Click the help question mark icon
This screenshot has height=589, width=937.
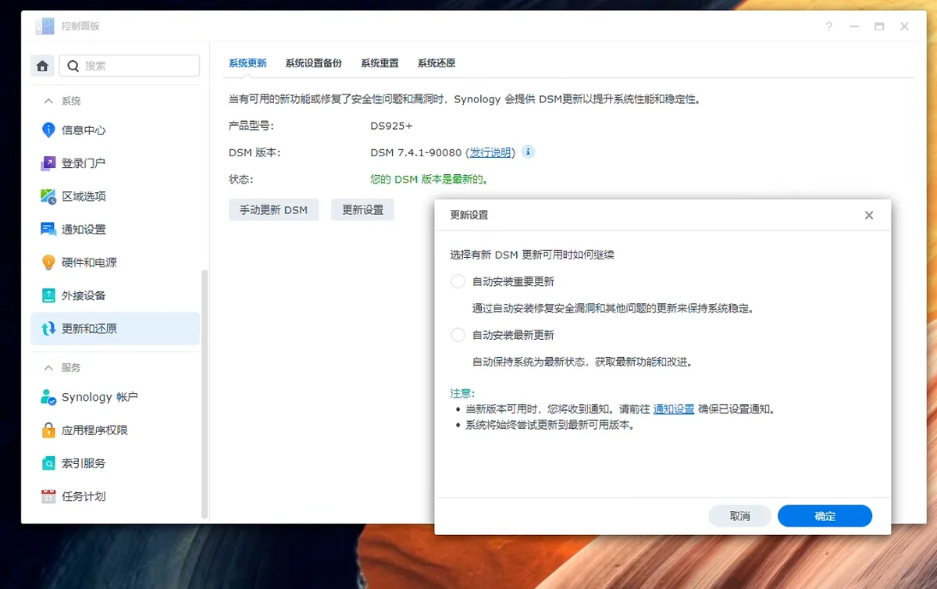coord(829,27)
